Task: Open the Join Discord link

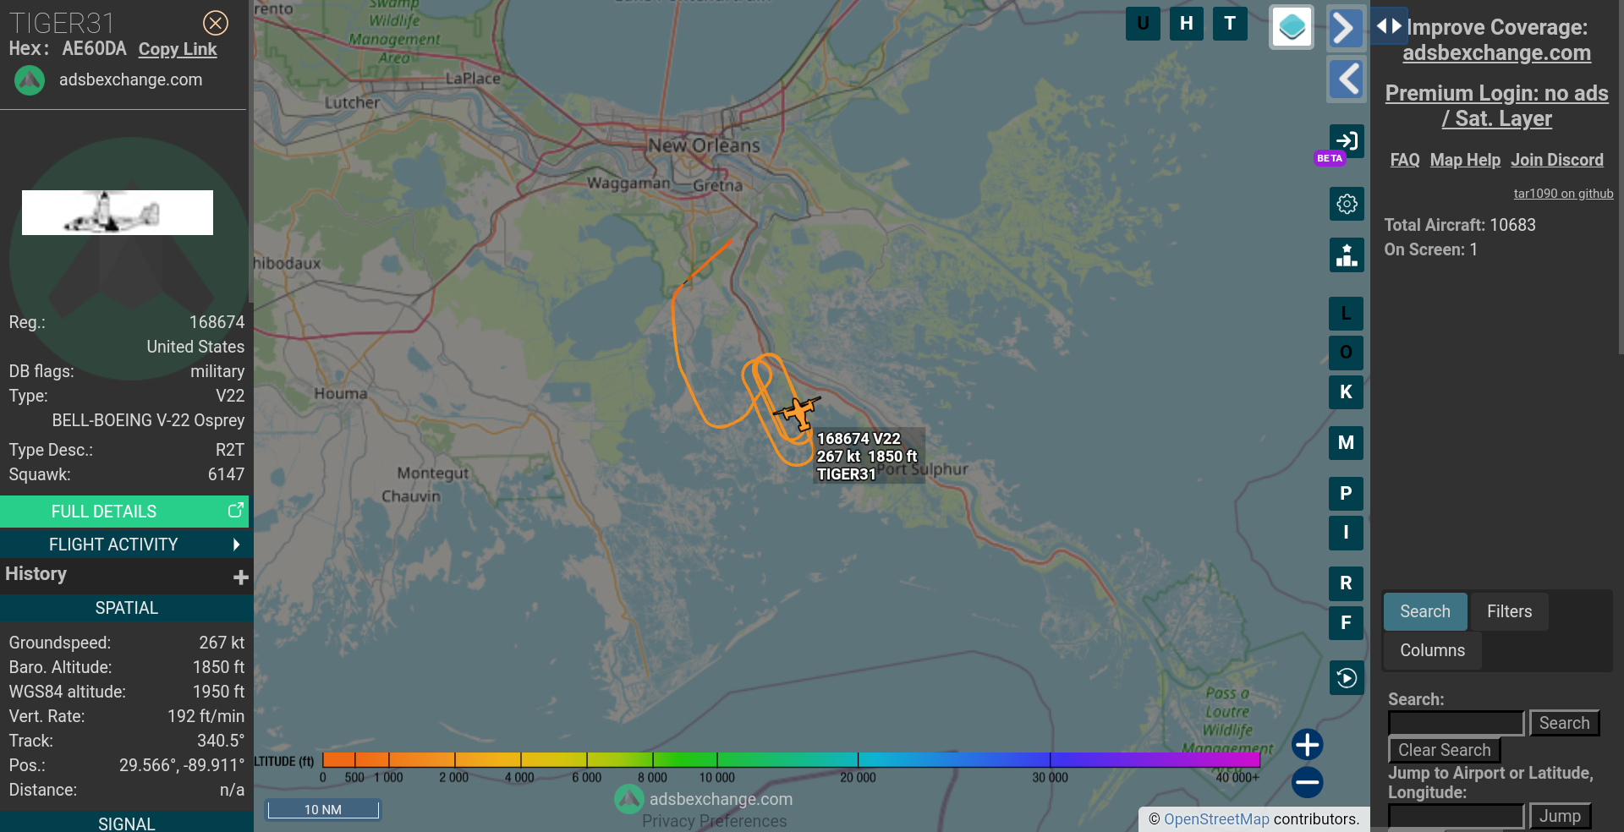Action: tap(1557, 160)
